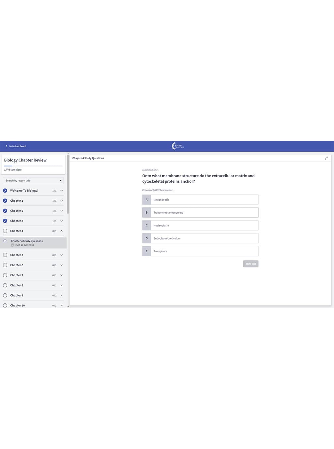Click the sidebar scroll down arrow

(x=68, y=306)
